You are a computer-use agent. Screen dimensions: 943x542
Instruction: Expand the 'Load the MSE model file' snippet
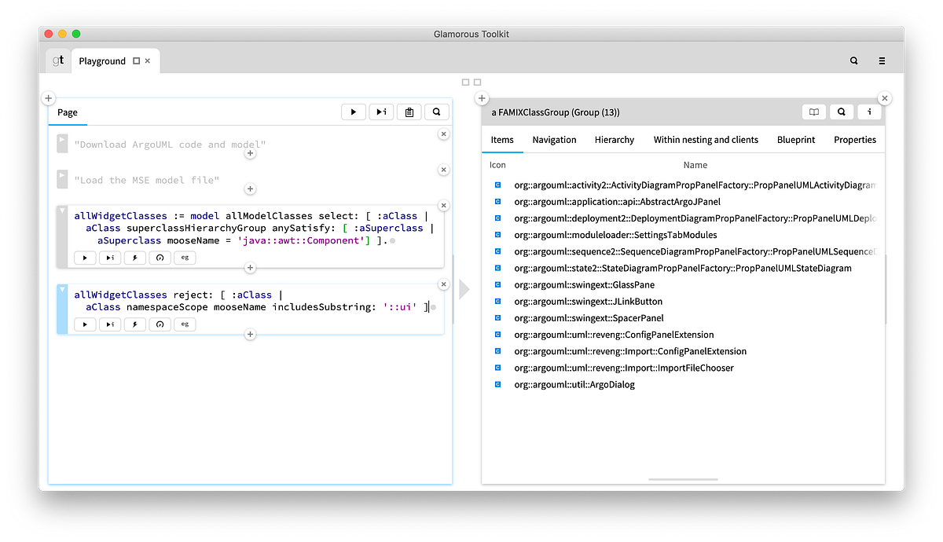(62, 178)
